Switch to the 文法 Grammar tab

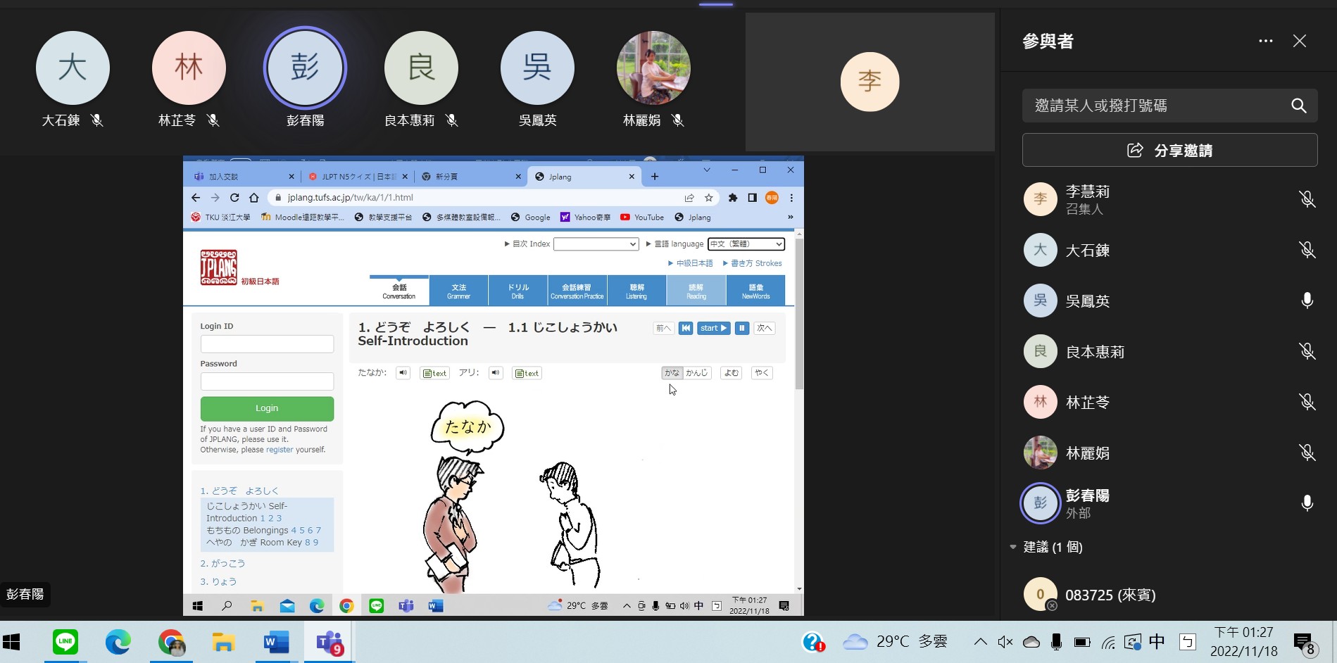(x=458, y=291)
